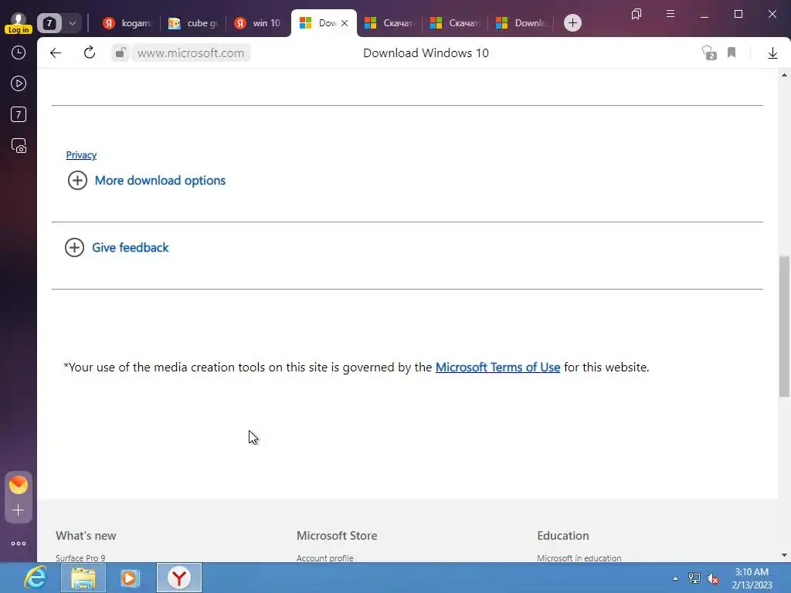
Task: Reload the current page
Action: click(x=90, y=53)
